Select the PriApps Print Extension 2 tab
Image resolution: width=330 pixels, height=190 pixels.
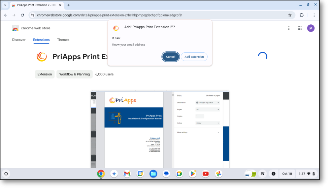pyautogui.click(x=36, y=5)
